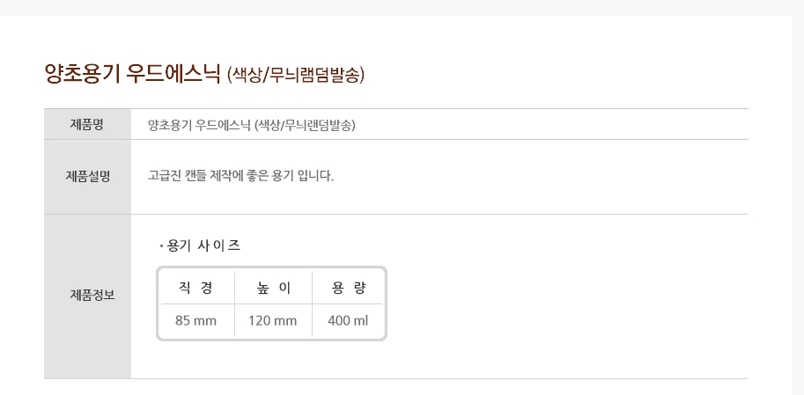
Task: Click the description 고급진 캔들 제작에 좋은 용기 입니다
Action: point(240,176)
